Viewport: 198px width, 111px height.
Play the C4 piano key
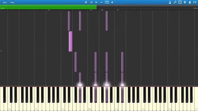[116, 107]
